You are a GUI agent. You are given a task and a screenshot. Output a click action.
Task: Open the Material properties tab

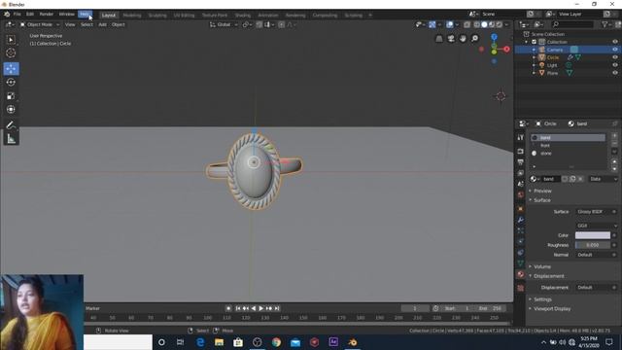(x=521, y=274)
